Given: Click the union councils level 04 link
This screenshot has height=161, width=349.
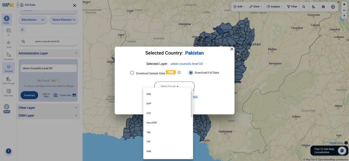Looking at the screenshot, I should [186, 64].
